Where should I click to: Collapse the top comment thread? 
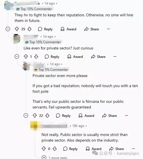pyautogui.click(x=8, y=29)
